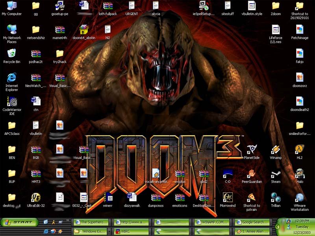Open the mame64h archive icon
315x236 pixels.
[x=60, y=32]
